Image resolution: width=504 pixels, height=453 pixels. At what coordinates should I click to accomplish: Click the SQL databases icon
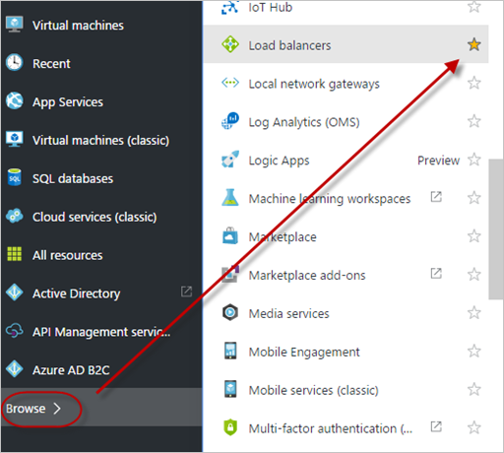pos(15,177)
